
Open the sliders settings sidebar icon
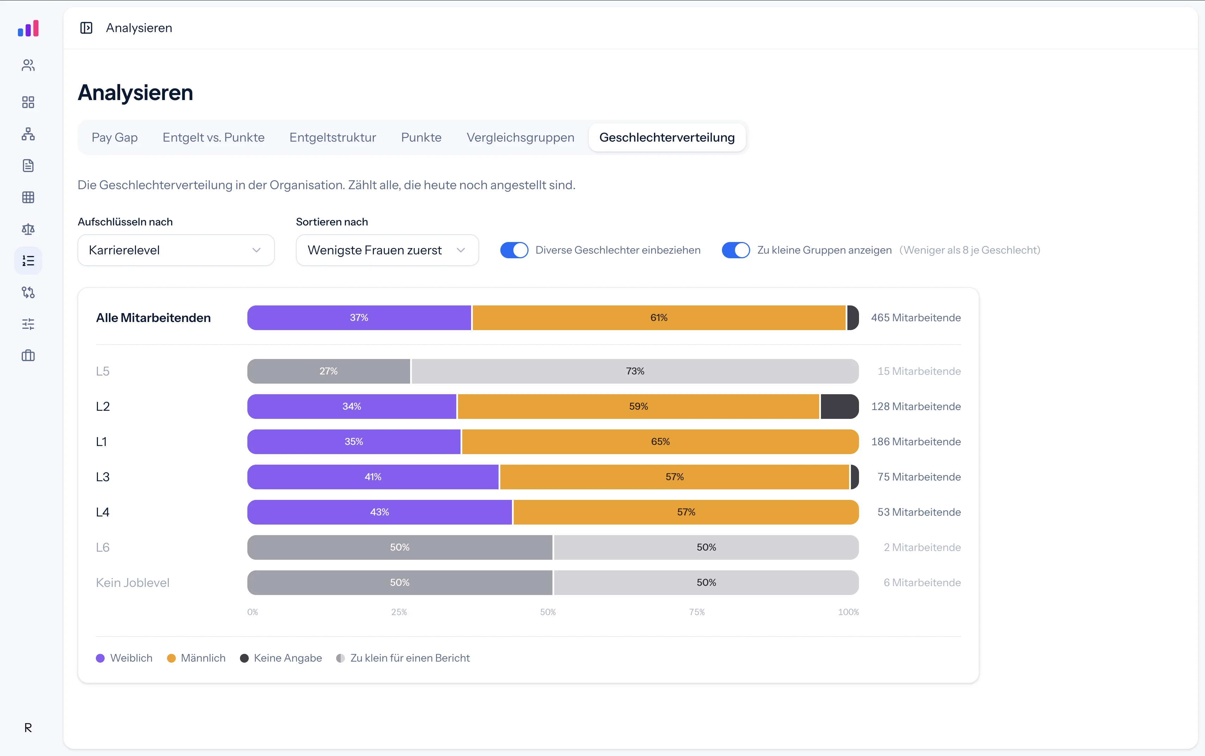[x=28, y=324]
